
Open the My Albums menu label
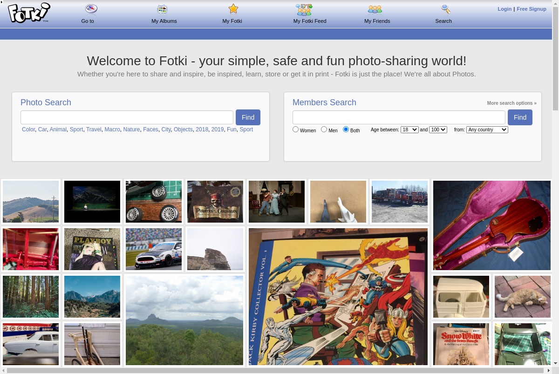pyautogui.click(x=164, y=21)
